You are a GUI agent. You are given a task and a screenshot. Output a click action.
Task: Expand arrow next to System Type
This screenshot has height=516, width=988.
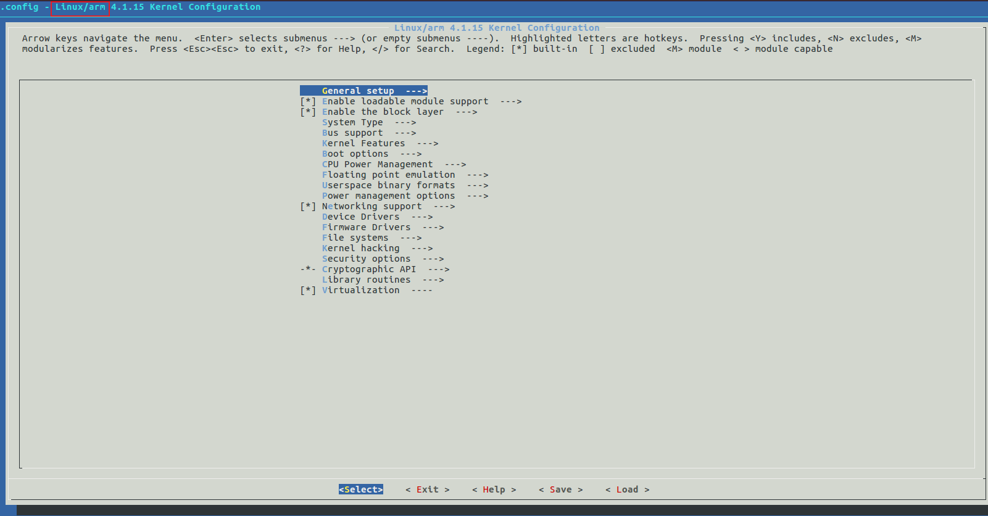405,122
